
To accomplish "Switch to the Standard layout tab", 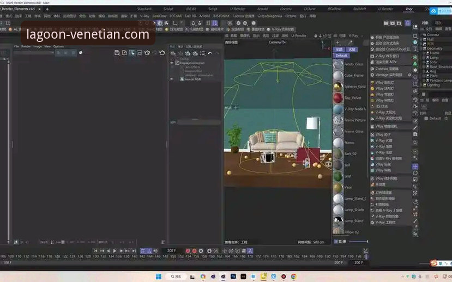I will tap(144, 9).
